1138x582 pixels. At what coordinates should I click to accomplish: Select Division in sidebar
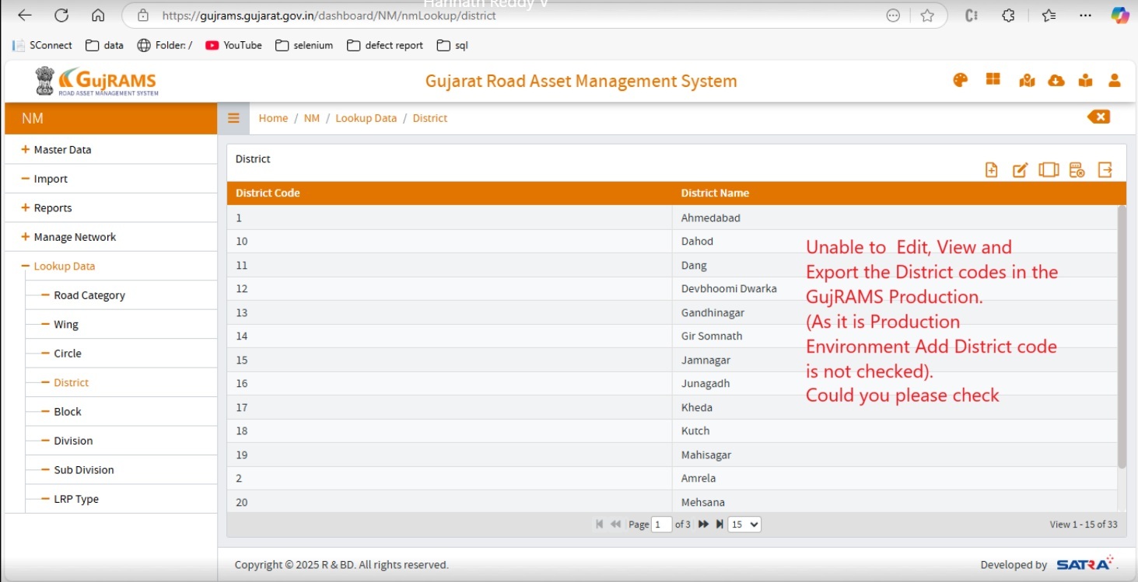[x=73, y=441]
